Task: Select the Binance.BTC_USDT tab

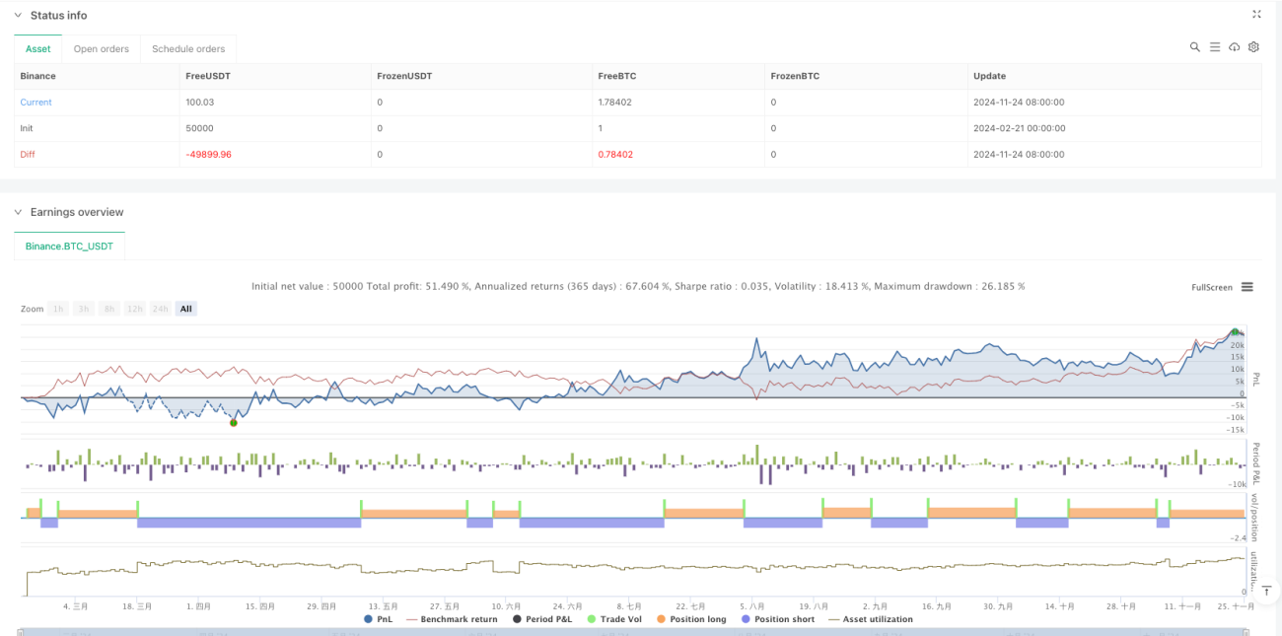Action: click(70, 246)
